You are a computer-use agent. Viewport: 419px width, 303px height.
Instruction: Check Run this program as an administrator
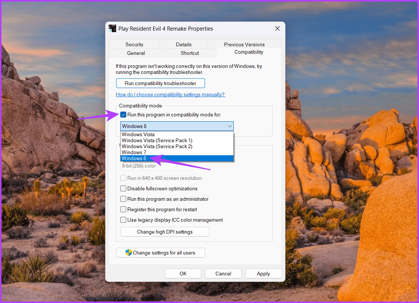(x=123, y=199)
